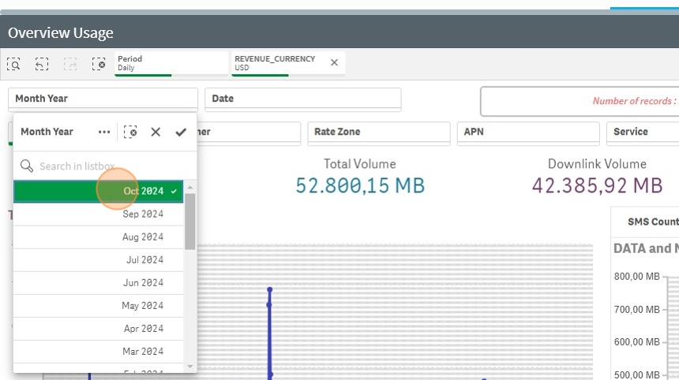Screen dimensions: 679x380
Task: Select Jun 2024 in the list
Action: (99, 283)
